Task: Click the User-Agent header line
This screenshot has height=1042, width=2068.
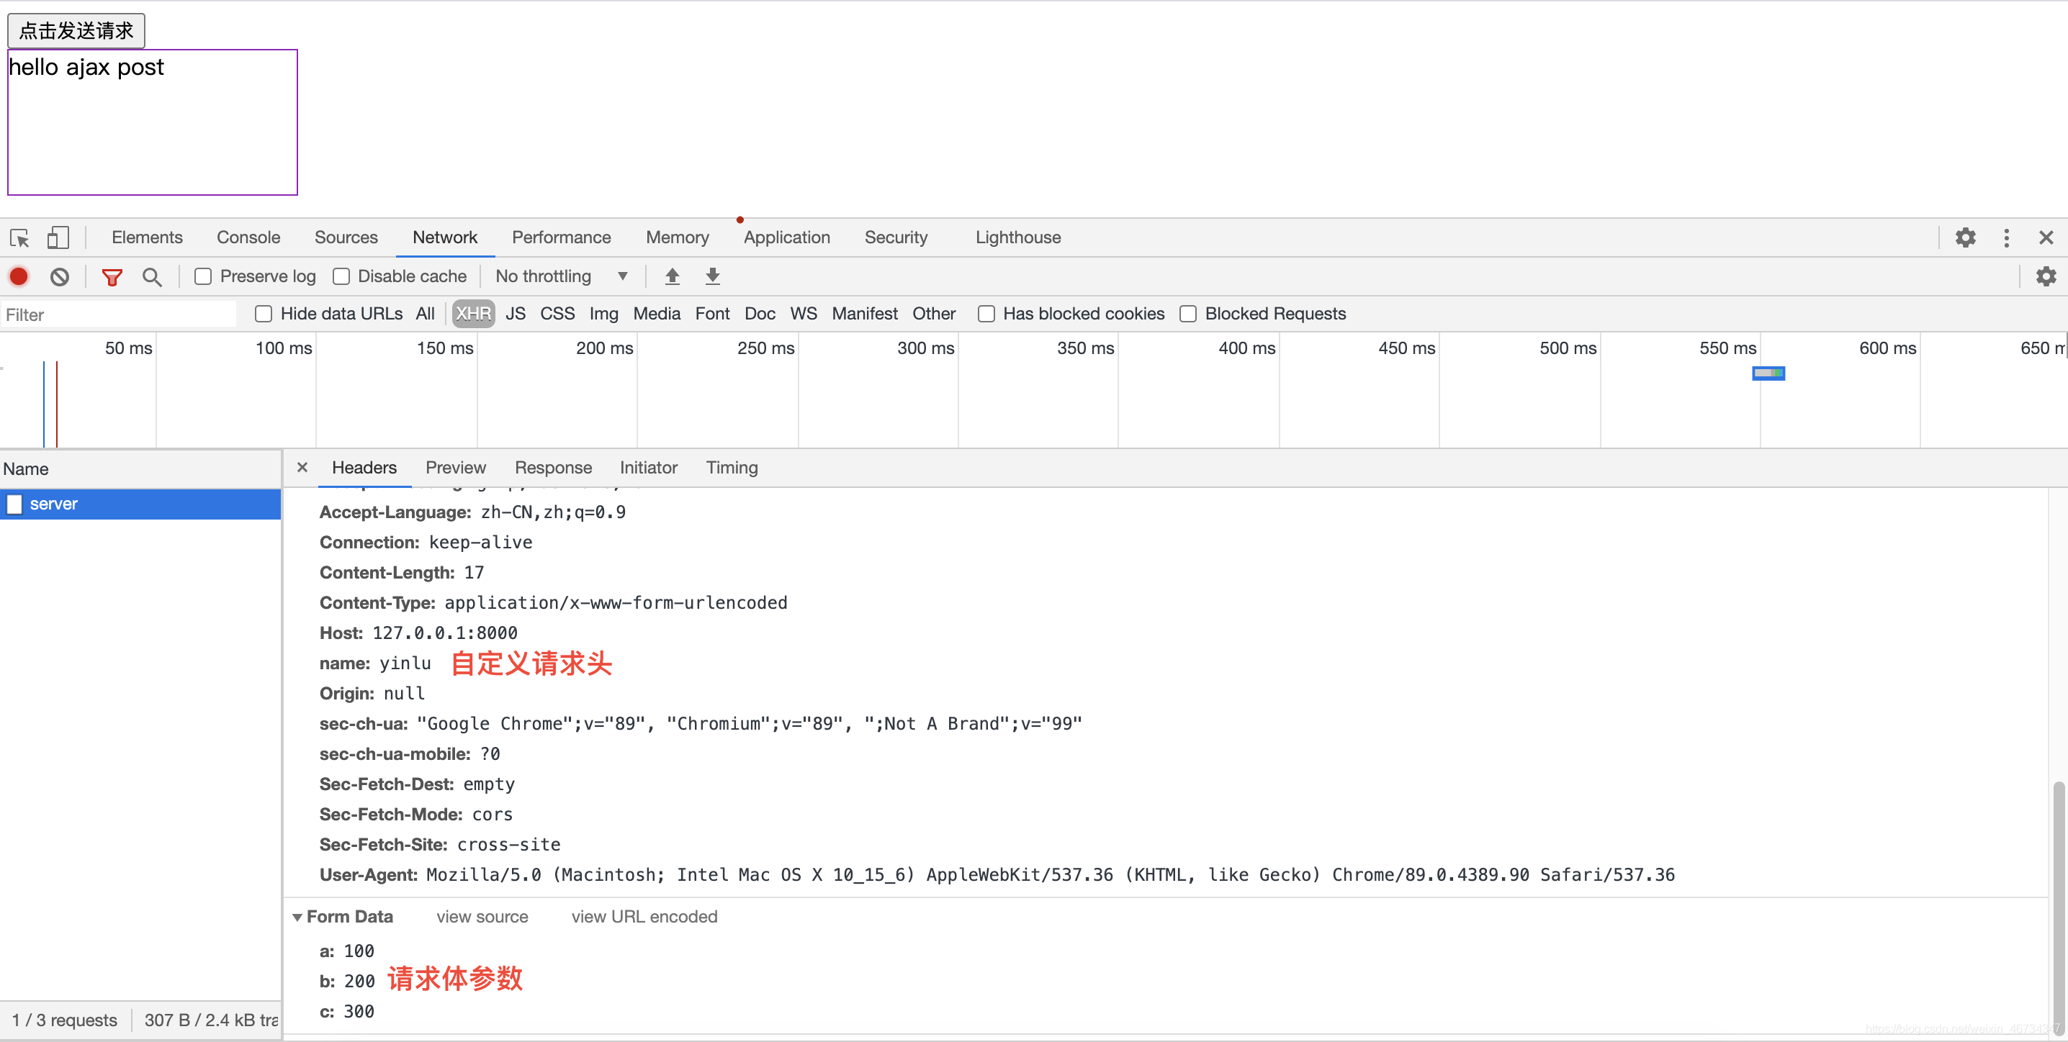Action: [x=997, y=874]
